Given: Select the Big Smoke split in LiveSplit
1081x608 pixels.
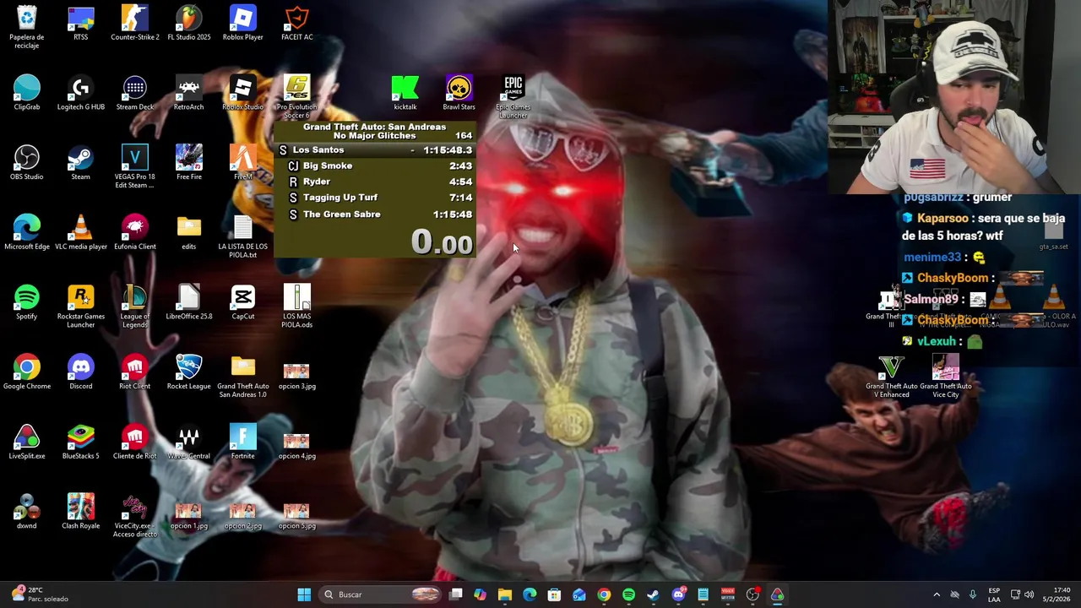Looking at the screenshot, I should tap(375, 166).
